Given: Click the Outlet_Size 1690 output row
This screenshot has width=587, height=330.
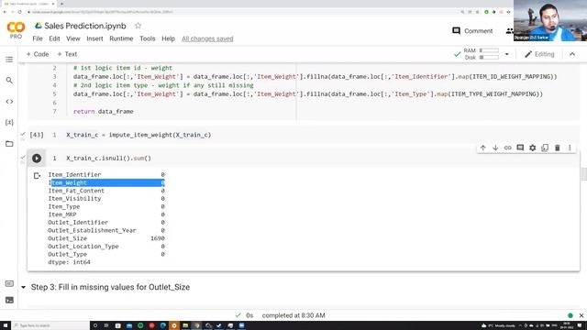Looking at the screenshot, I should [106, 238].
